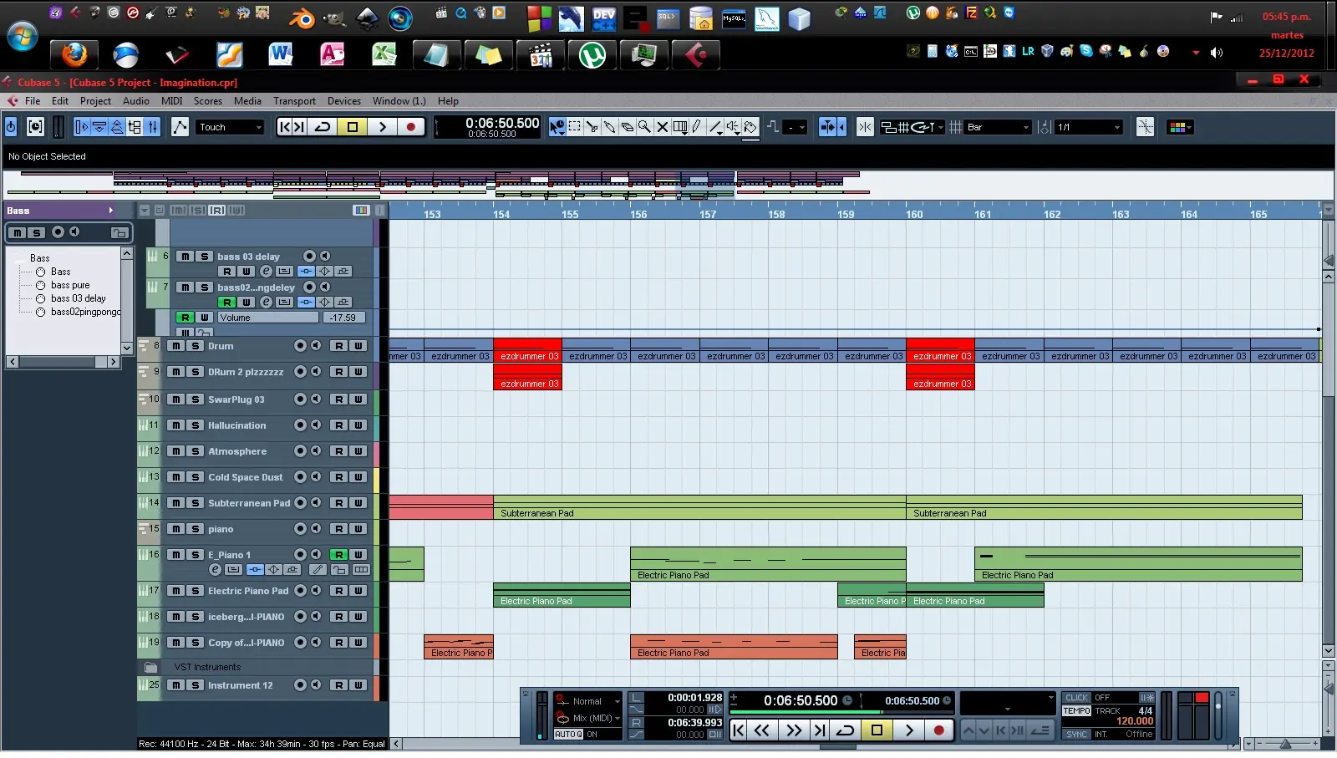Open the Project menu
This screenshot has width=1337, height=758.
coord(95,101)
